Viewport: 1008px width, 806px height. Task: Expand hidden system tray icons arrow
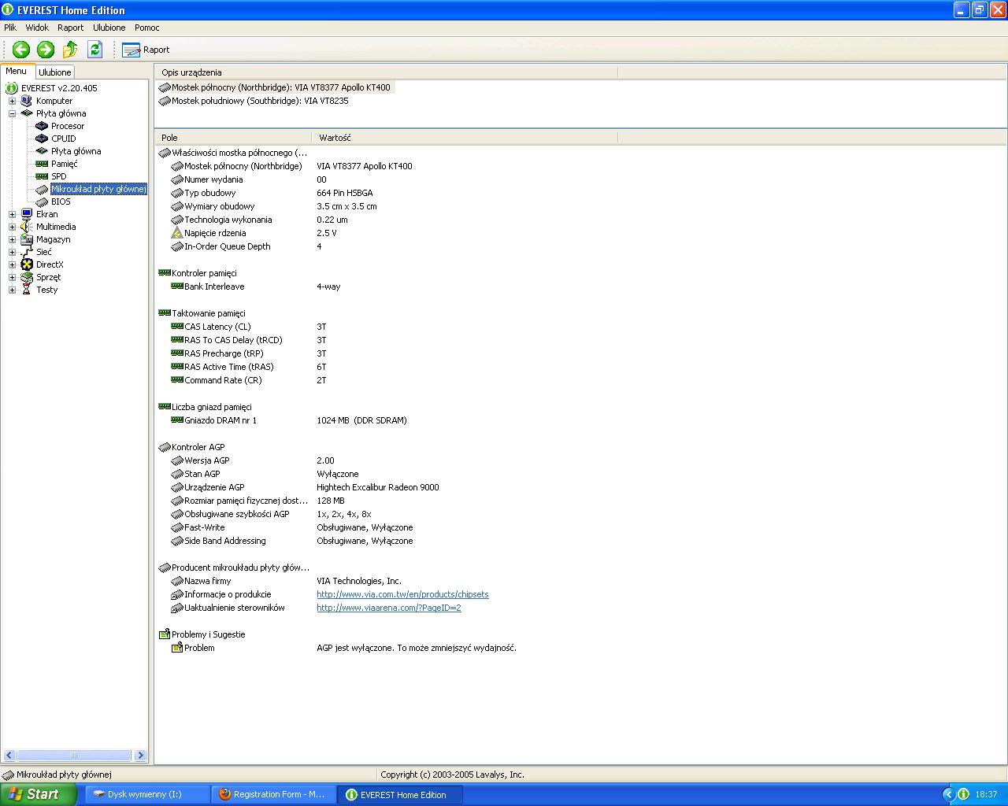(948, 794)
